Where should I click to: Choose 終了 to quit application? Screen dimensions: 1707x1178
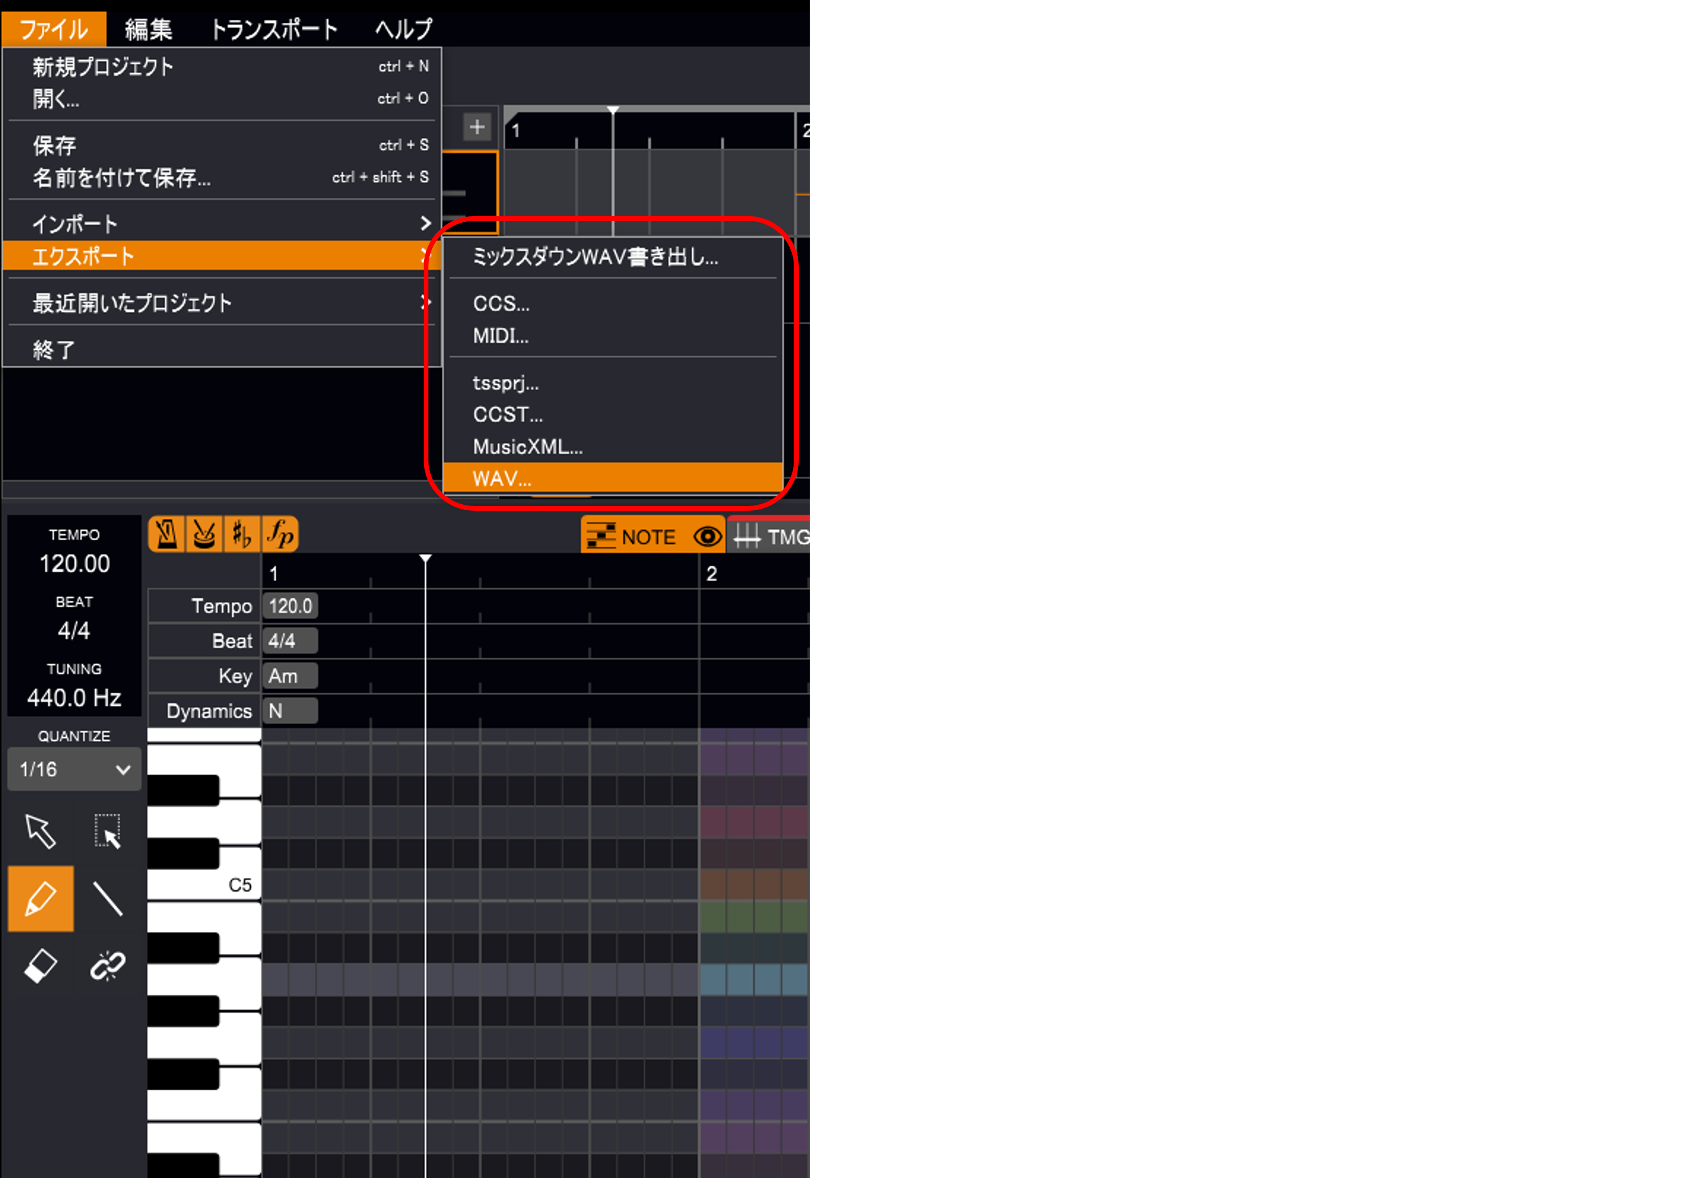click(x=222, y=349)
